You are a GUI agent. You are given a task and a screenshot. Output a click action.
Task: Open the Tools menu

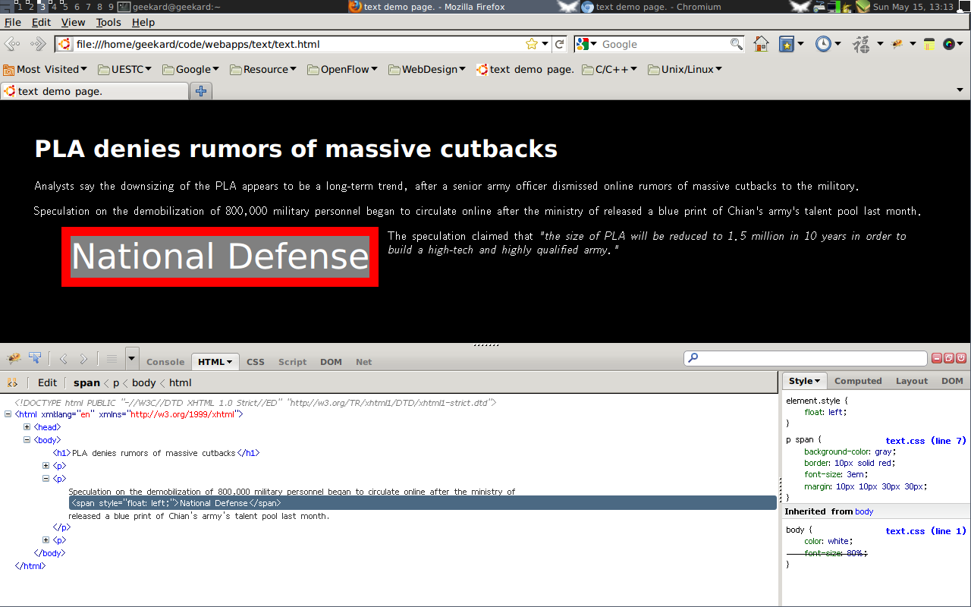point(108,23)
